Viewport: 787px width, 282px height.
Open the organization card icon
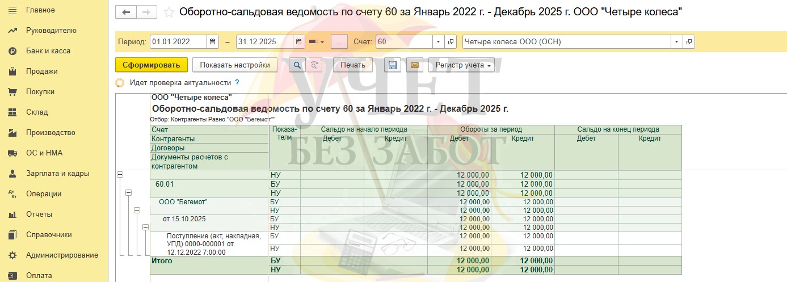689,41
